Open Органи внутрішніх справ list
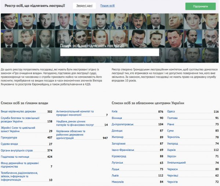220x186 pixels. pyautogui.click(x=17, y=150)
